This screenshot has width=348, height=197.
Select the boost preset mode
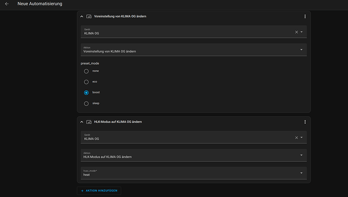[86, 93]
